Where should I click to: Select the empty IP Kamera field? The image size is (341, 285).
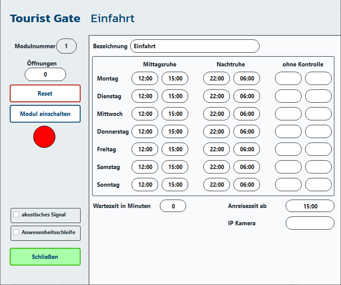[x=310, y=223]
